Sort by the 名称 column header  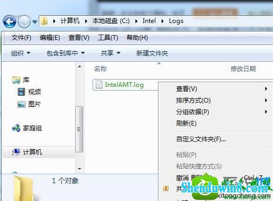pos(100,69)
